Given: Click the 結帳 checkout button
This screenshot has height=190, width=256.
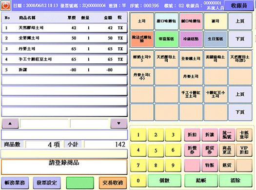Looking at the screenshot, I should click(x=201, y=181).
